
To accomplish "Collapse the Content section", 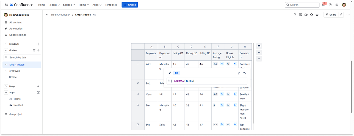I will pos(6,50).
